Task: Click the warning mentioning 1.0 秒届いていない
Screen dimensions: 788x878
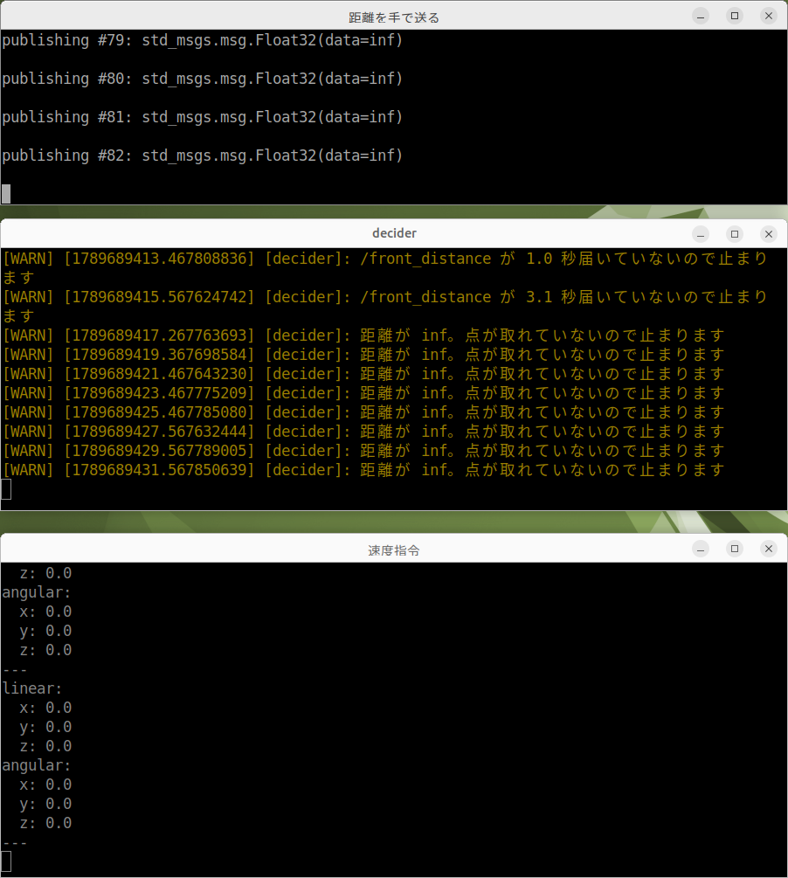Action: pyautogui.click(x=385, y=268)
